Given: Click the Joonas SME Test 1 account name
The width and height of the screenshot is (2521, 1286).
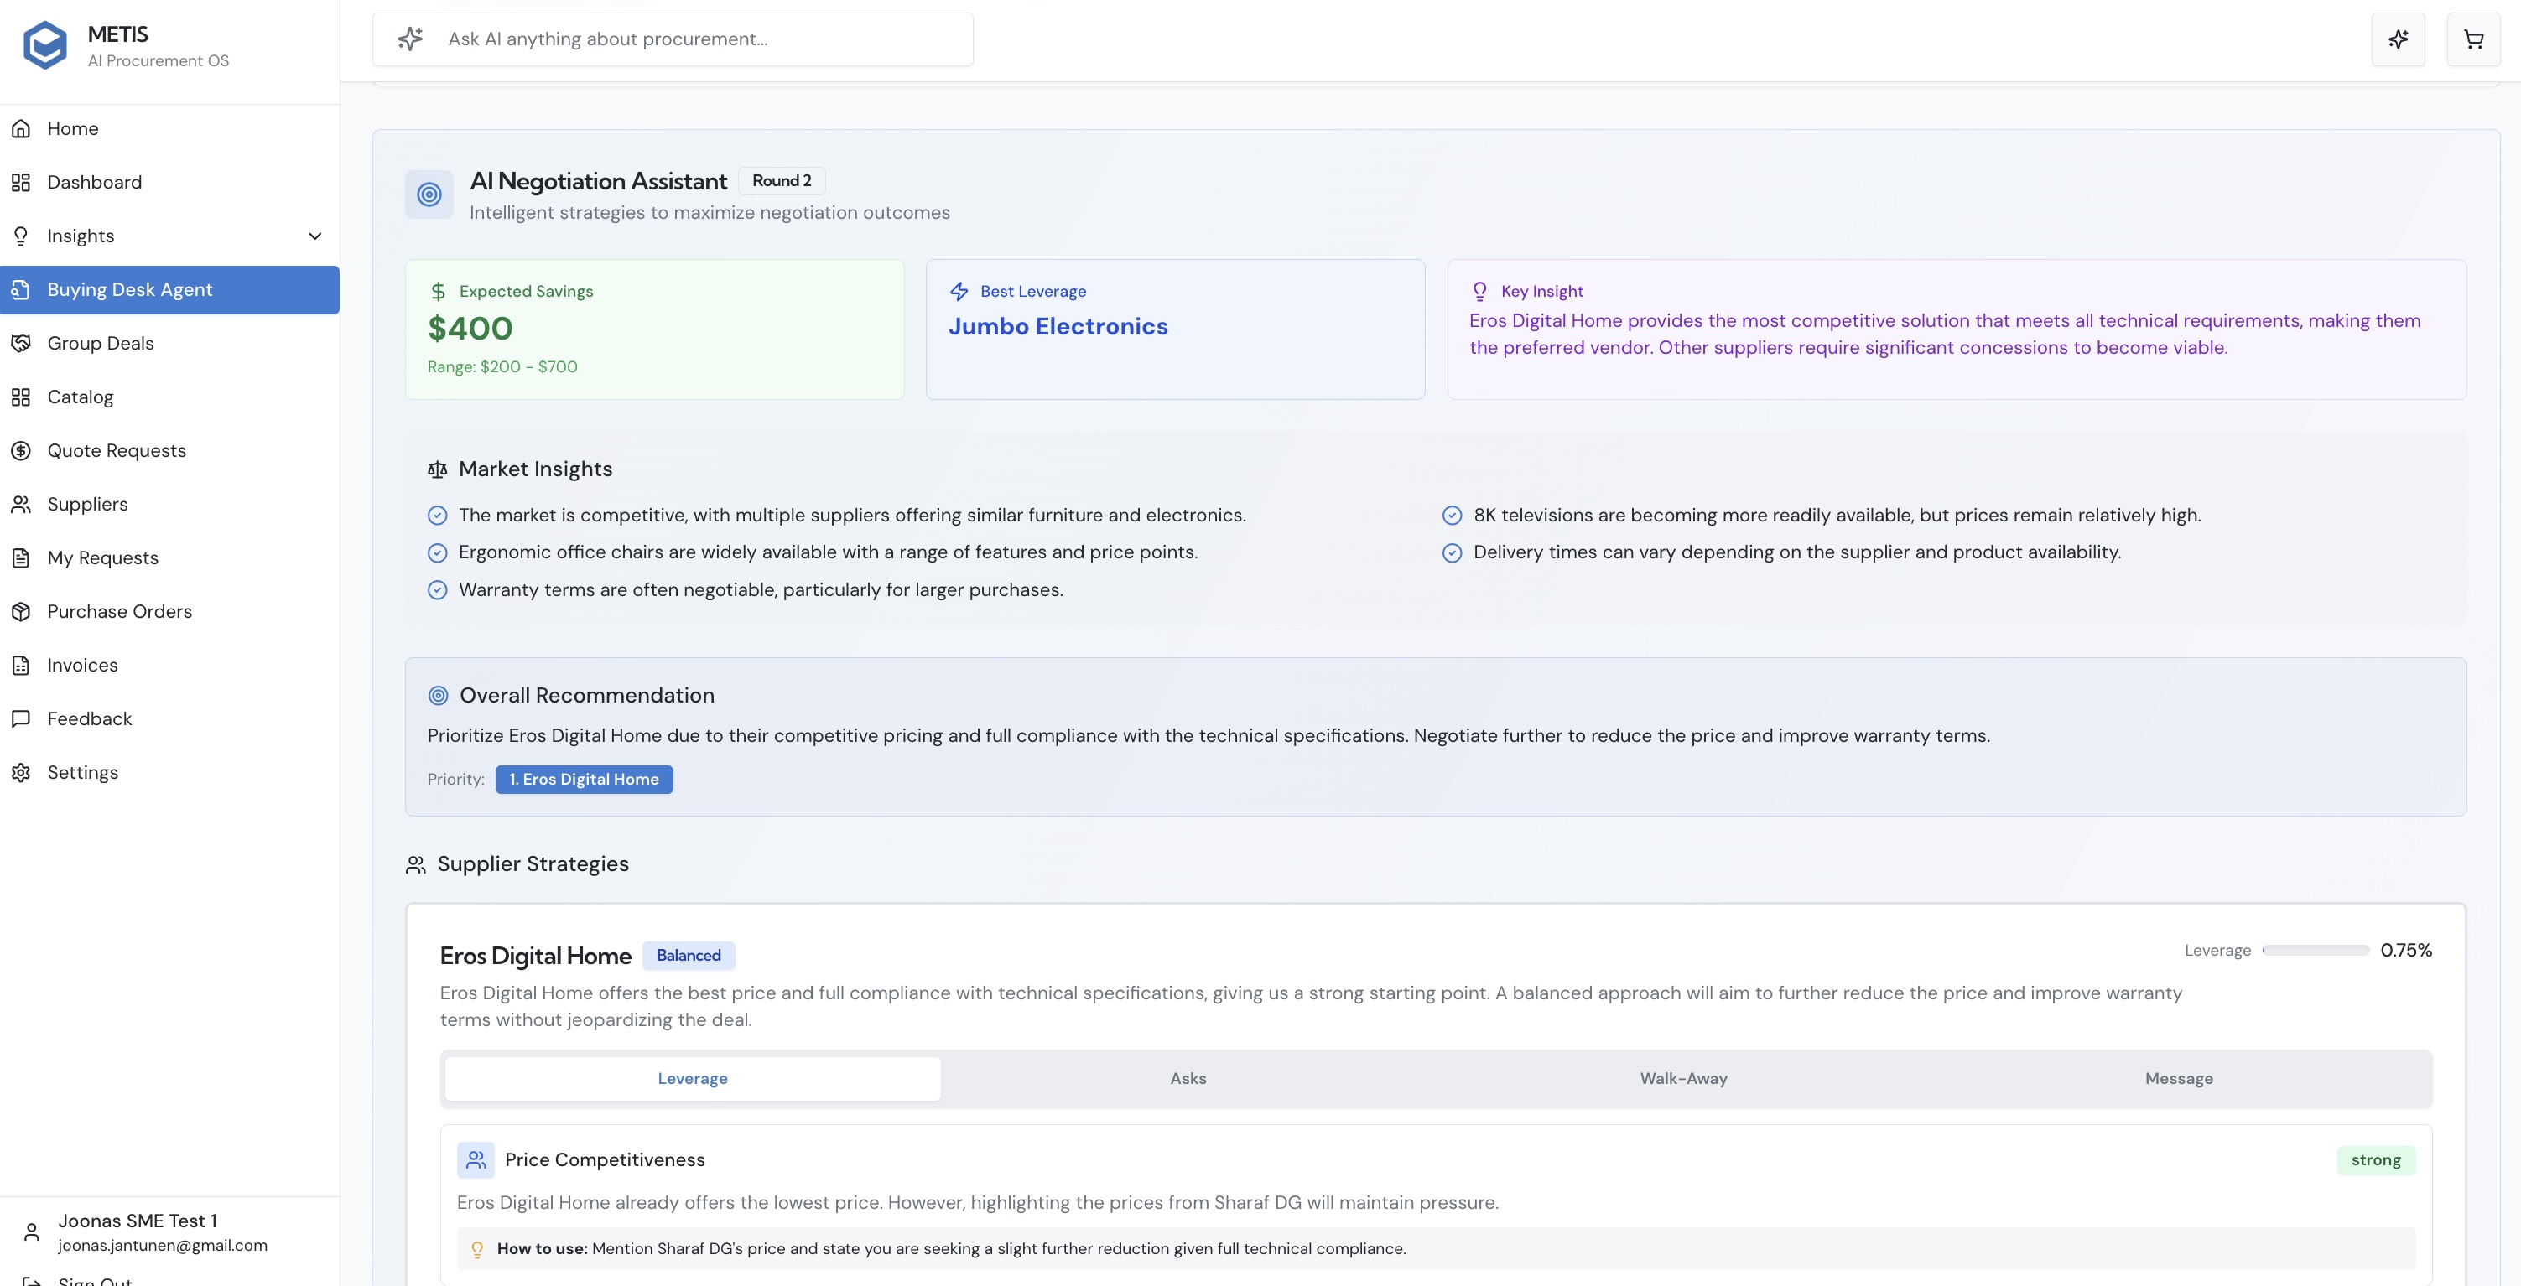Looking at the screenshot, I should click(x=138, y=1221).
